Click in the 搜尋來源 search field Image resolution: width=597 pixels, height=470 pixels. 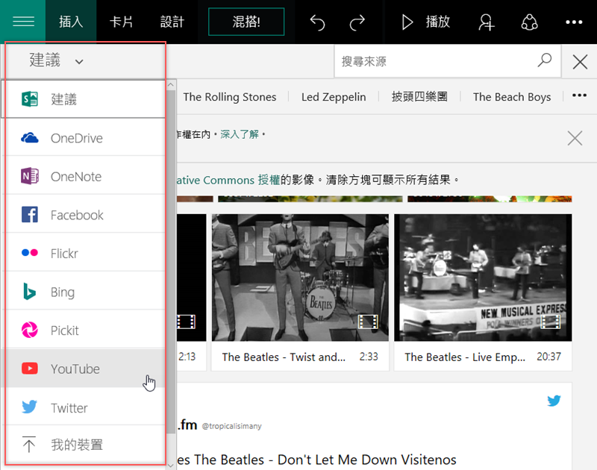437,61
